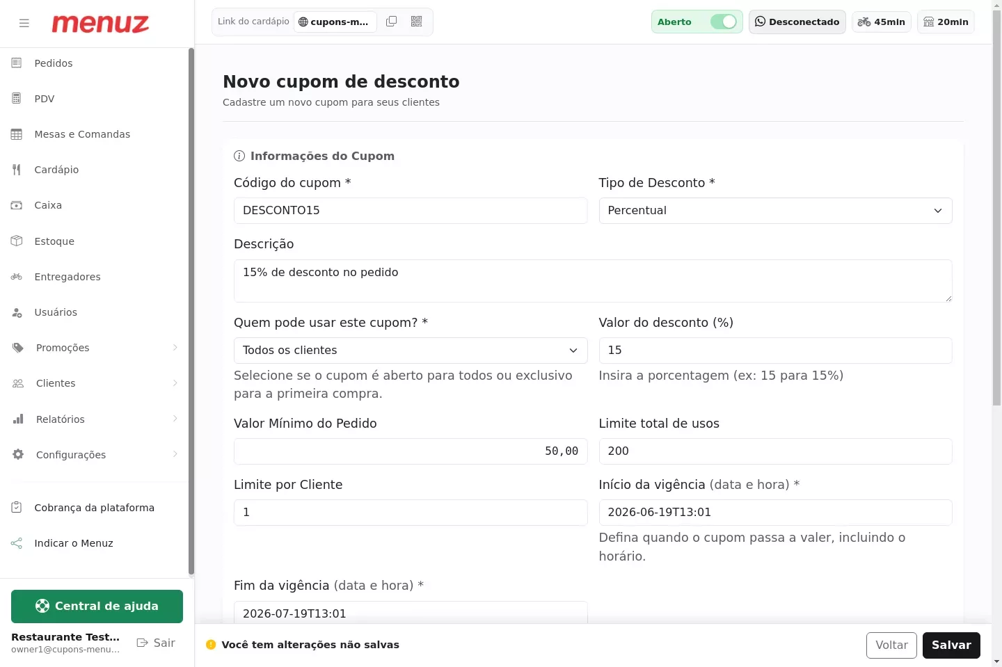Focus the Código do cupom field
Image resolution: width=1002 pixels, height=667 pixels.
(411, 211)
